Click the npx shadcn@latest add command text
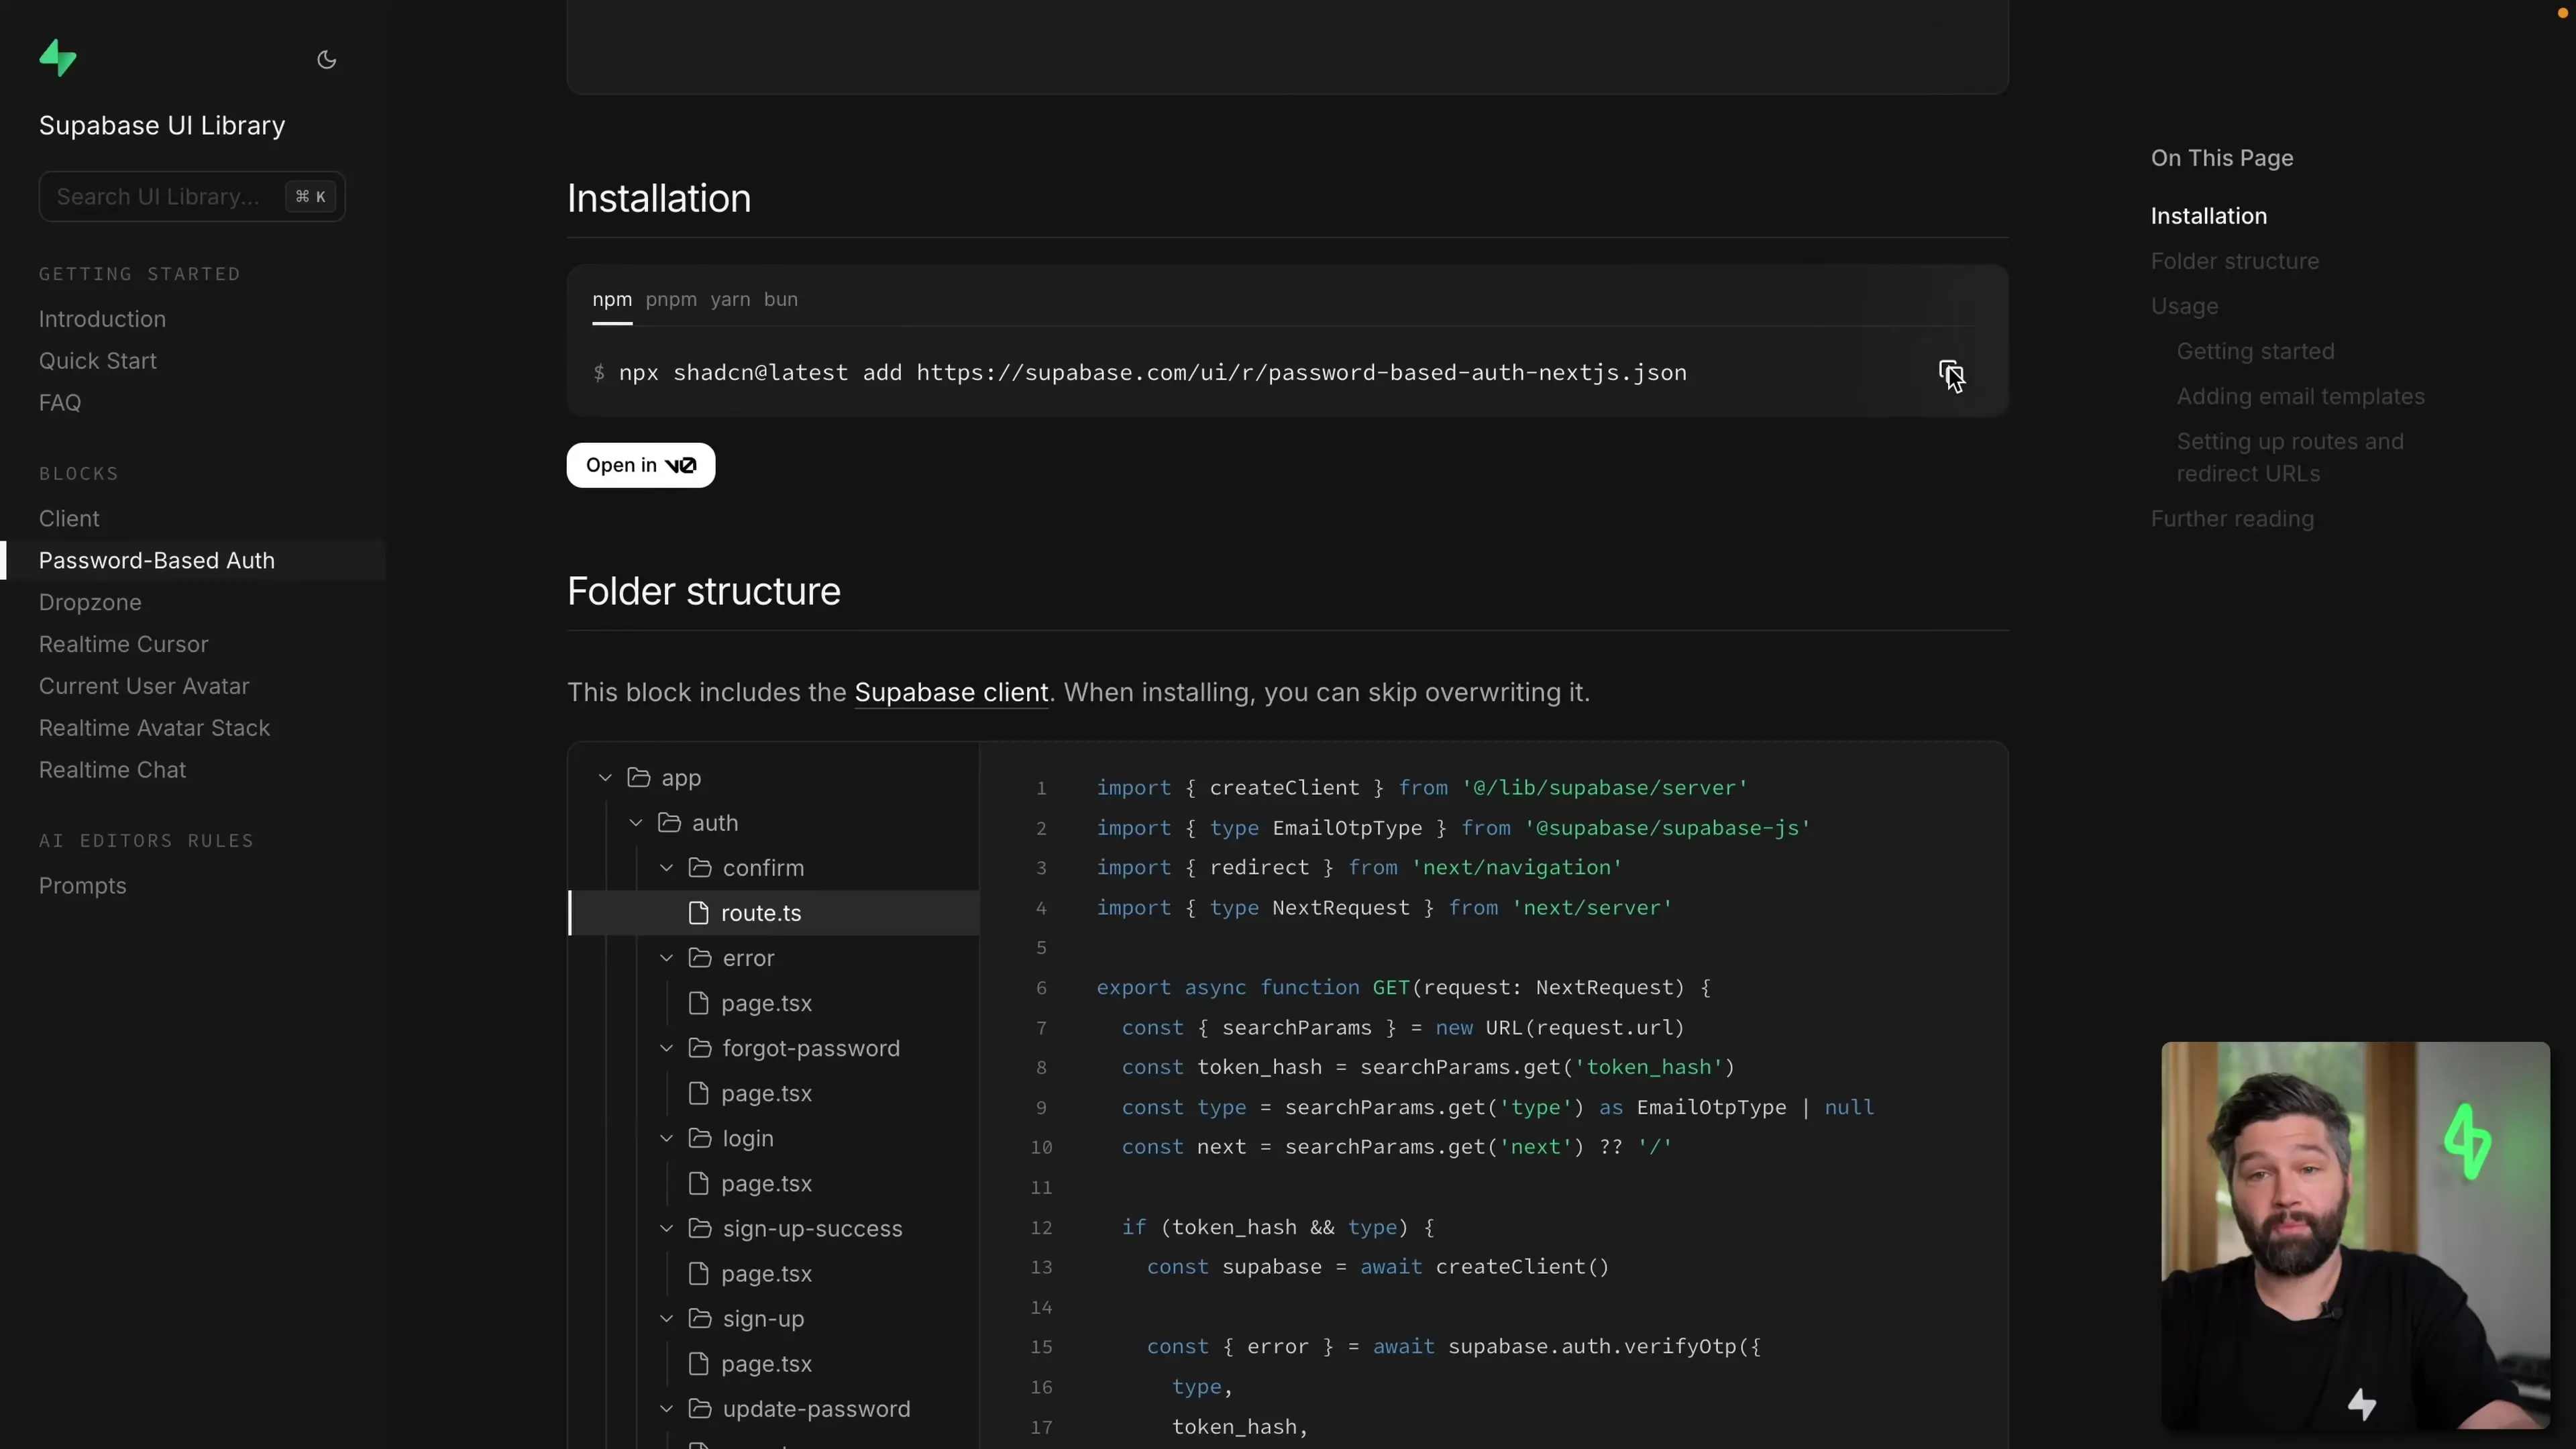 pos(1152,373)
